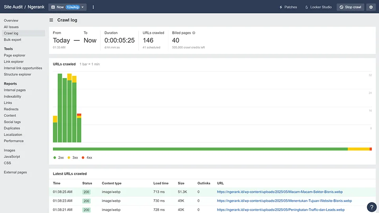The width and height of the screenshot is (379, 213).
Task: Click the Billed pages help icon
Action: click(194, 33)
